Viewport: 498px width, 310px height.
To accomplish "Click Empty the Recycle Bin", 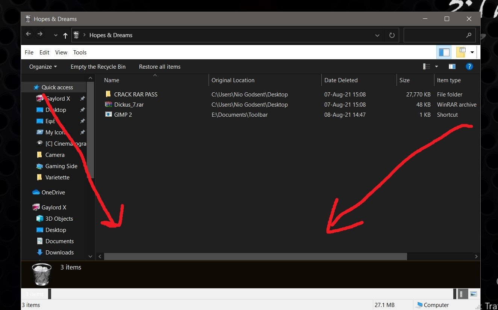I will coord(98,67).
